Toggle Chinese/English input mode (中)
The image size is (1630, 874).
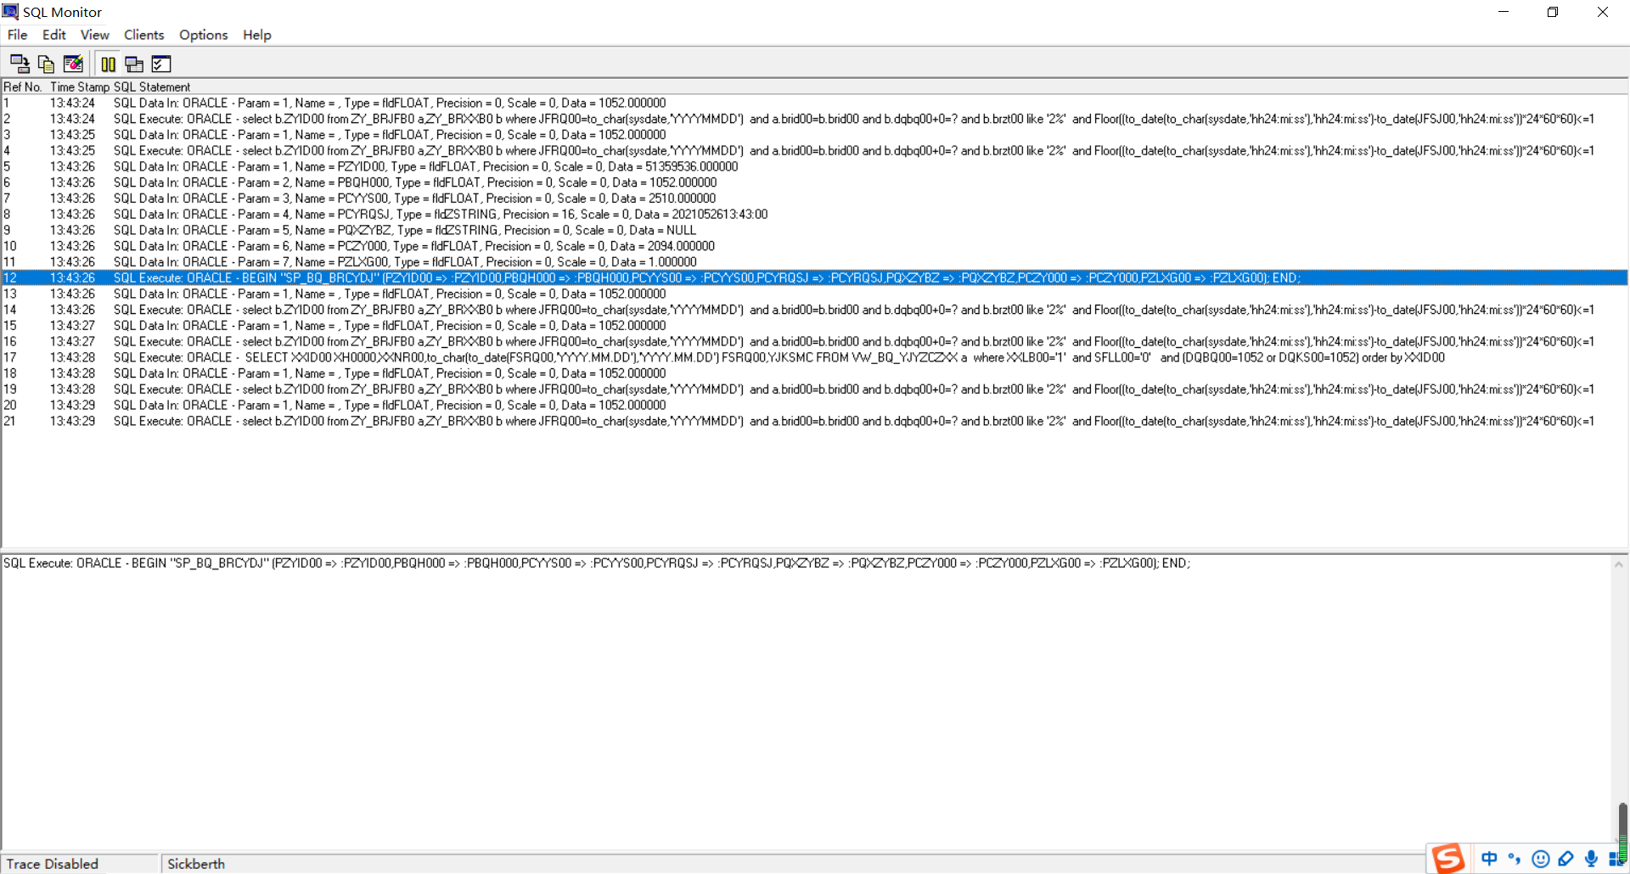click(1489, 859)
